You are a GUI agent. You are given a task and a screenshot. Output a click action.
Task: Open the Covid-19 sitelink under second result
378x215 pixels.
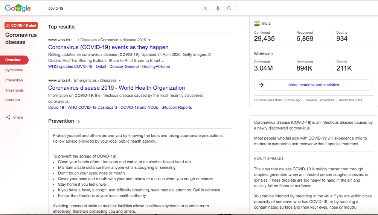56,107
